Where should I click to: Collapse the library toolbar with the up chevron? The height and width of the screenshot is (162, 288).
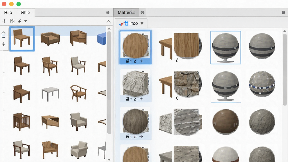click(109, 21)
